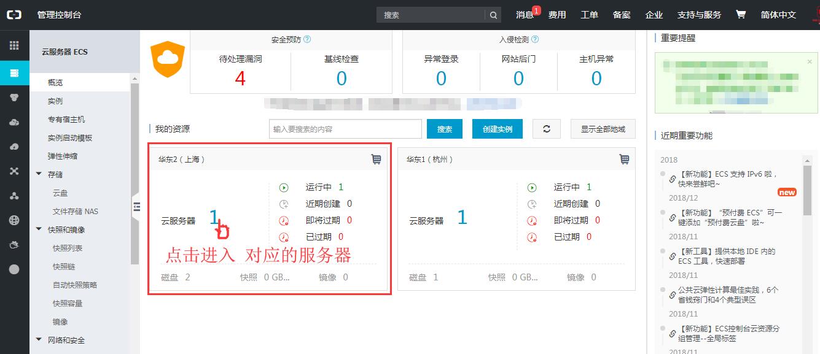The width and height of the screenshot is (820, 354).
Task: Click the 华东1（杭州）云服务器 count 1
Action: tap(462, 217)
